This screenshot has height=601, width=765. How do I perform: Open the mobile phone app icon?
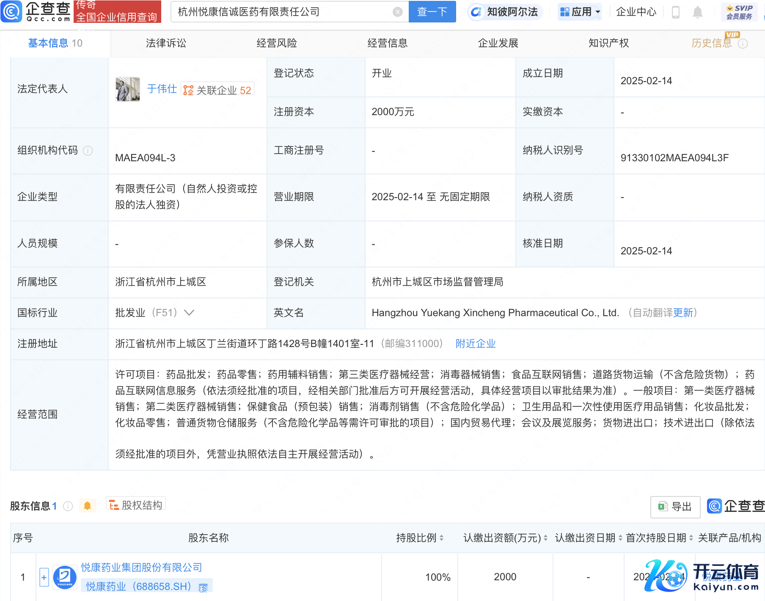(676, 12)
